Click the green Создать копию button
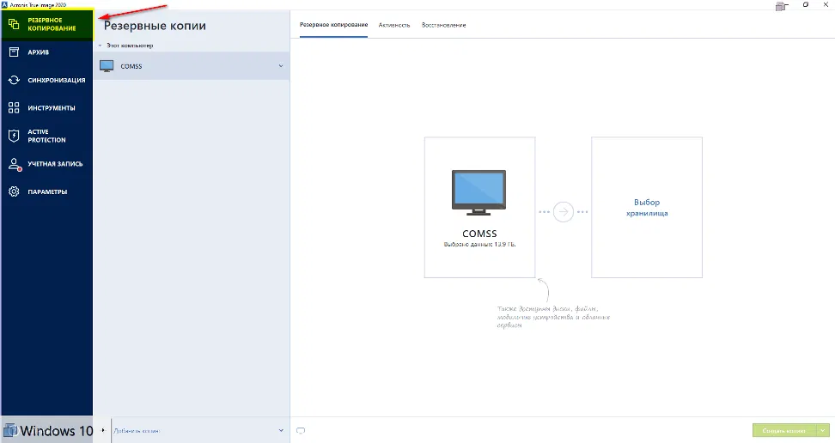The height and width of the screenshot is (443, 835). 784,430
